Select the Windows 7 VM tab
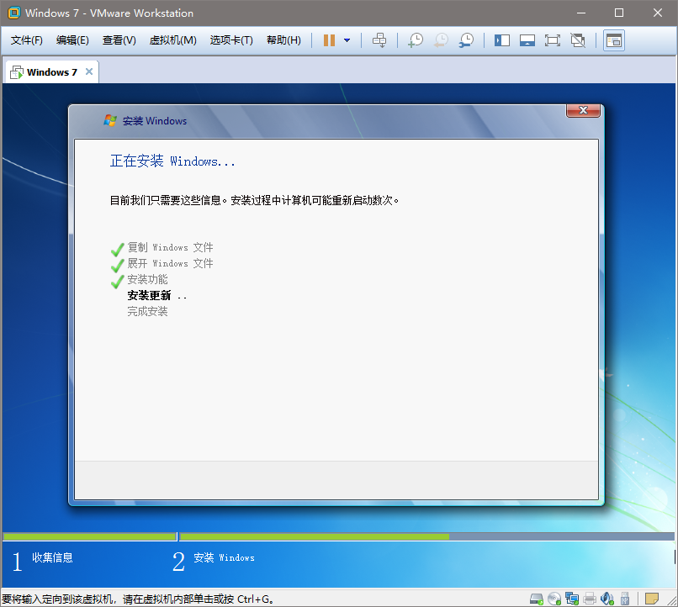This screenshot has height=607, width=678. point(52,72)
